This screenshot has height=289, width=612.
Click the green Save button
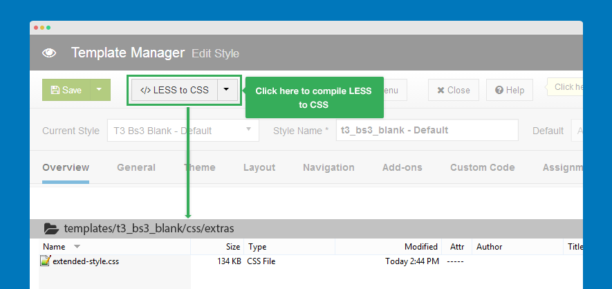(66, 90)
